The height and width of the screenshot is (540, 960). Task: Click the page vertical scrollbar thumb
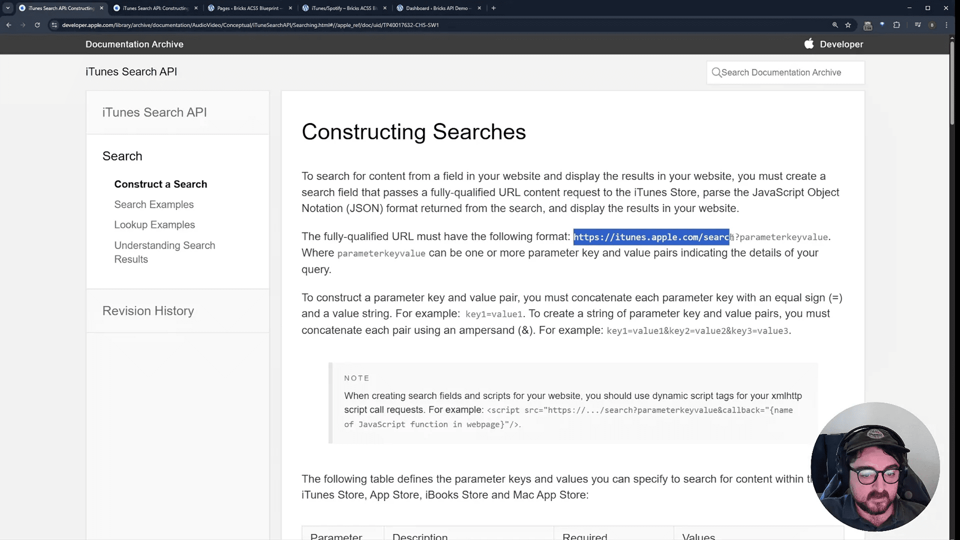click(x=952, y=82)
